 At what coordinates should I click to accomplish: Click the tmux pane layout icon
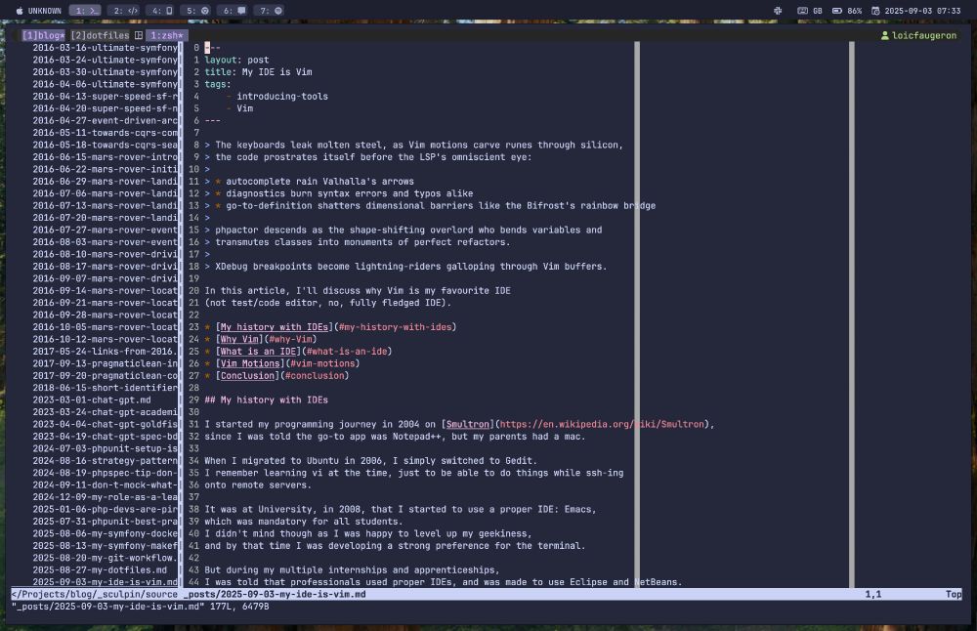[x=139, y=35]
